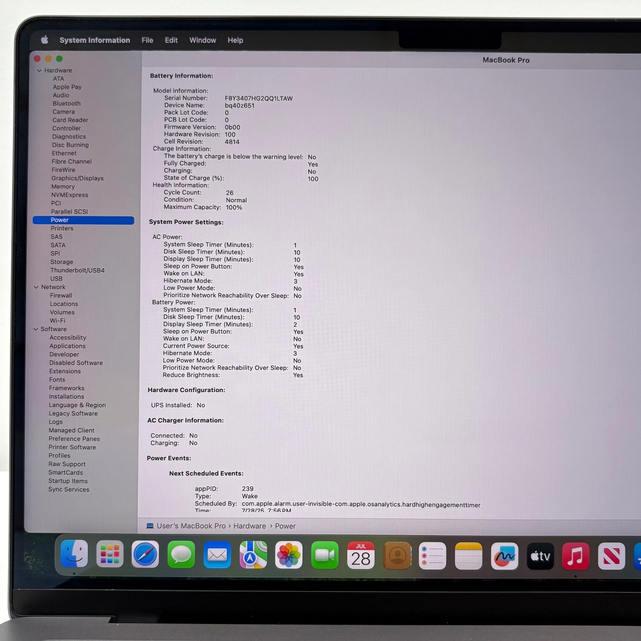Select Startup Items in sidebar

coord(68,481)
